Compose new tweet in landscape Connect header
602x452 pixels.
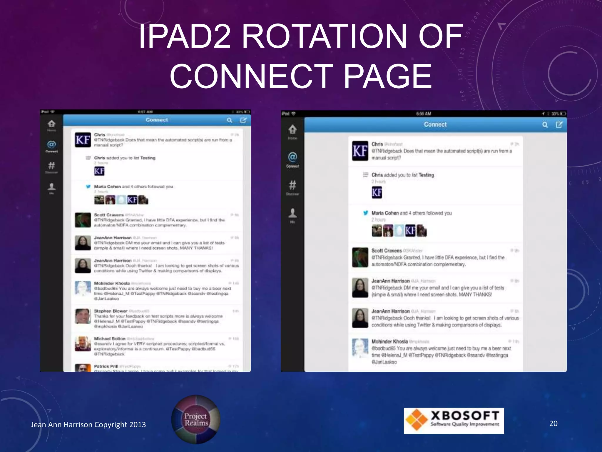tap(559, 125)
